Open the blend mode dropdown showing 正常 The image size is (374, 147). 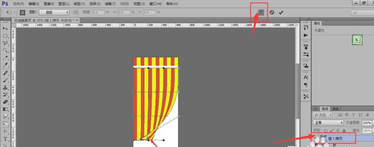328,123
